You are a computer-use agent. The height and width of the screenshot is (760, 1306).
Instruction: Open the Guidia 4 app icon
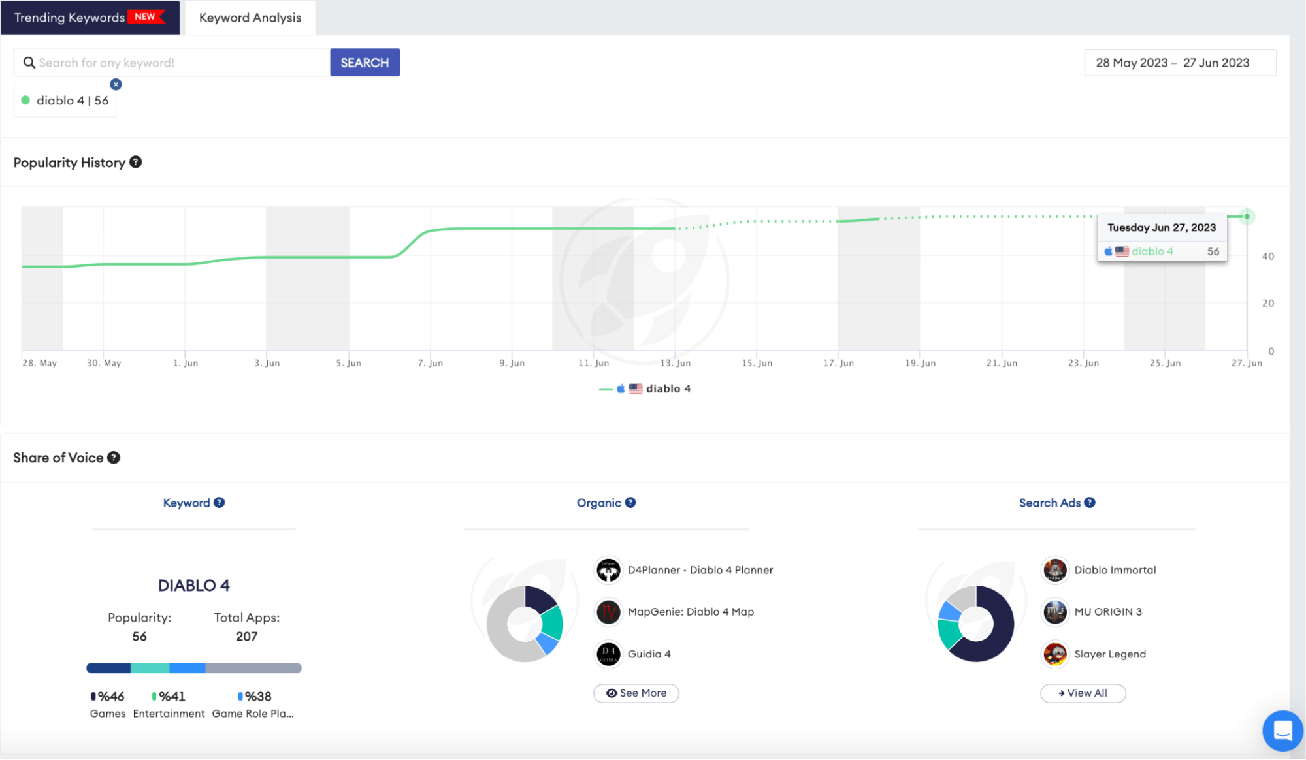pos(608,654)
